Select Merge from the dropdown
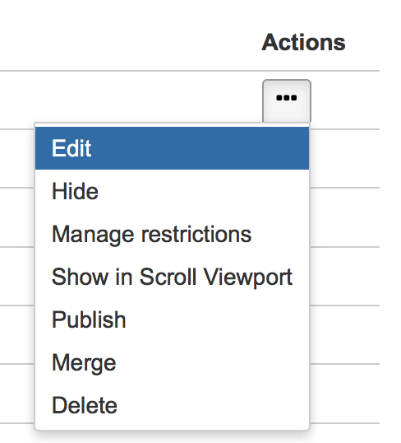Image resolution: width=401 pixels, height=443 pixels. (172, 363)
